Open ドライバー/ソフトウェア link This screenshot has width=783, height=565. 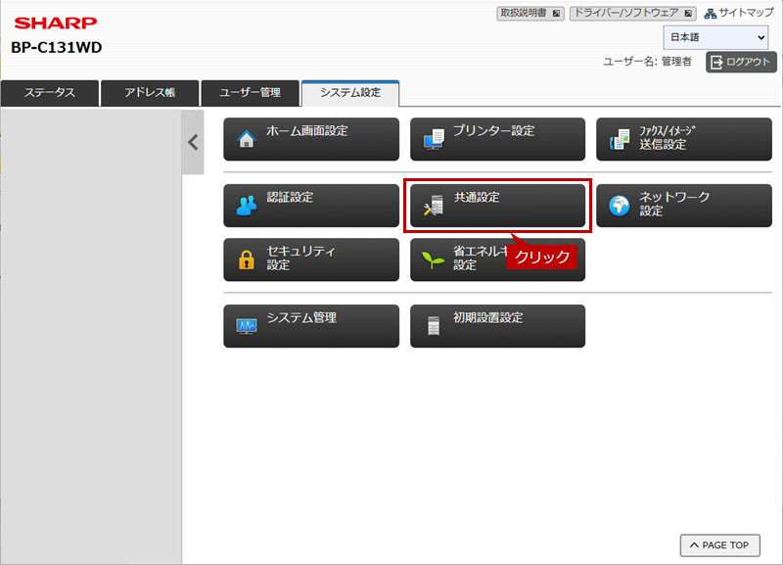pos(632,13)
